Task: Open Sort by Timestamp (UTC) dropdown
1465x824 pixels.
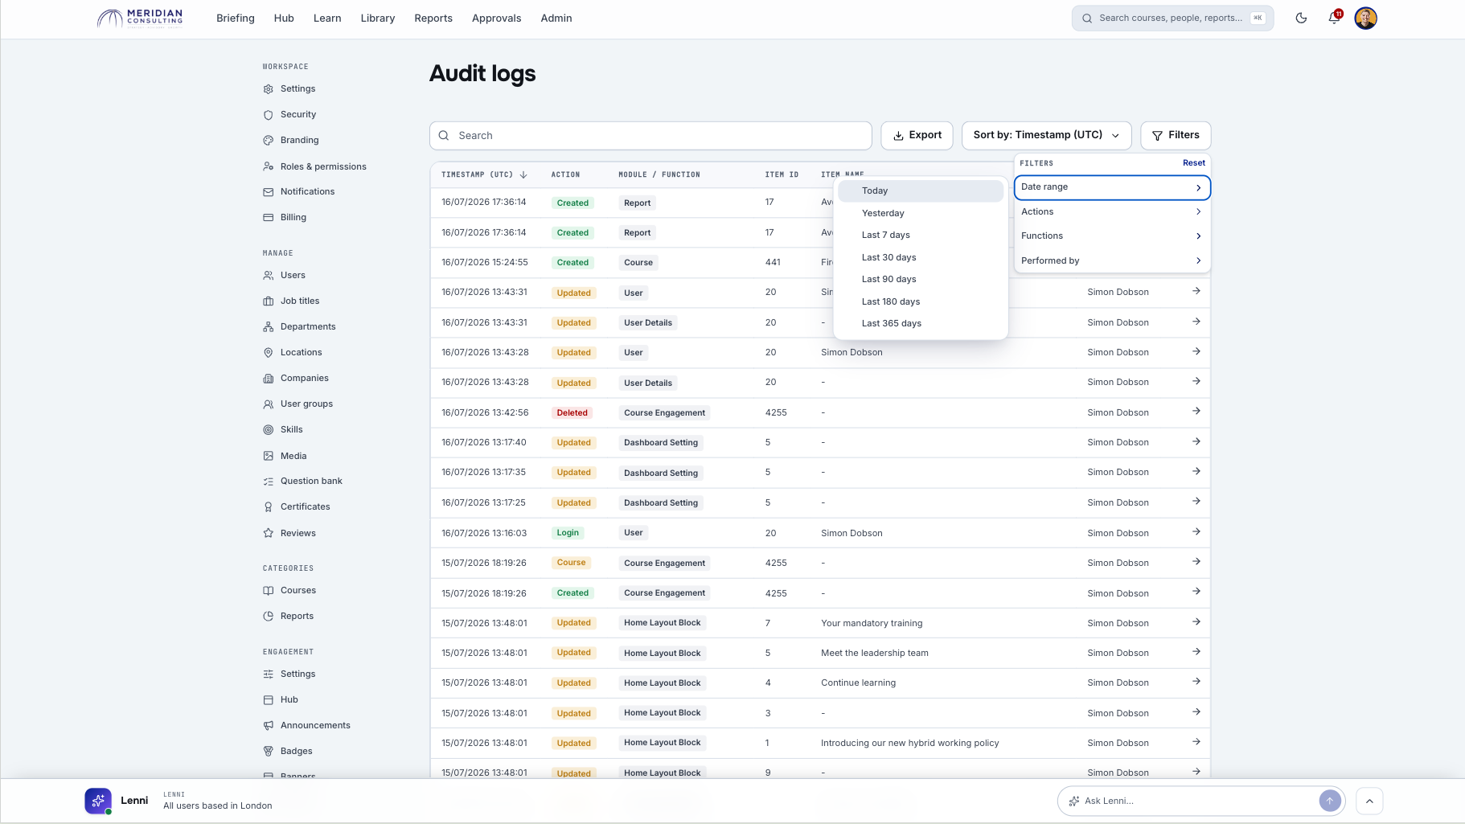Action: pyautogui.click(x=1046, y=135)
